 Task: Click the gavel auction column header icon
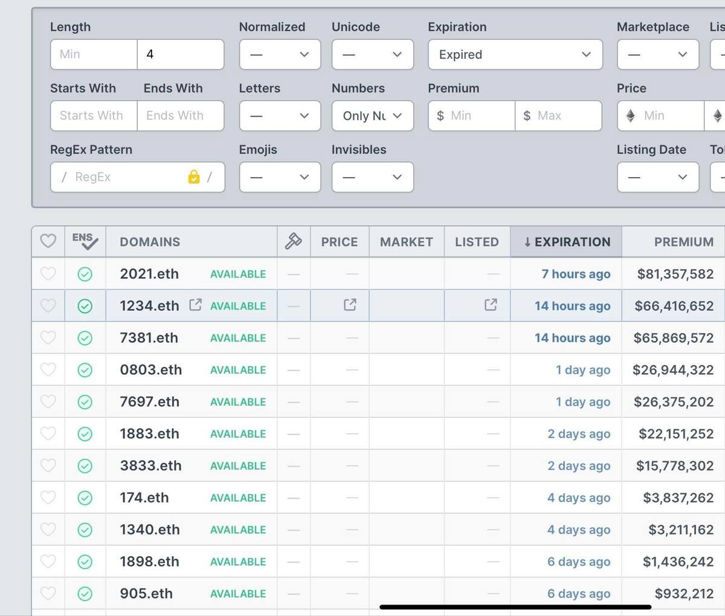click(x=293, y=242)
